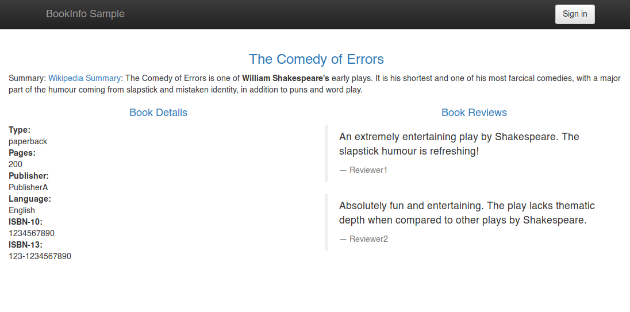Image resolution: width=630 pixels, height=312 pixels.
Task: Click the Sign in button
Action: [x=575, y=14]
